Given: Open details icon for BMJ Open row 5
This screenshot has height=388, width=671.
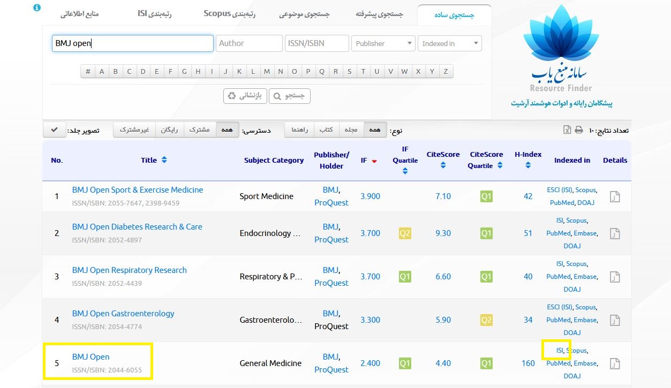Looking at the screenshot, I should (615, 363).
